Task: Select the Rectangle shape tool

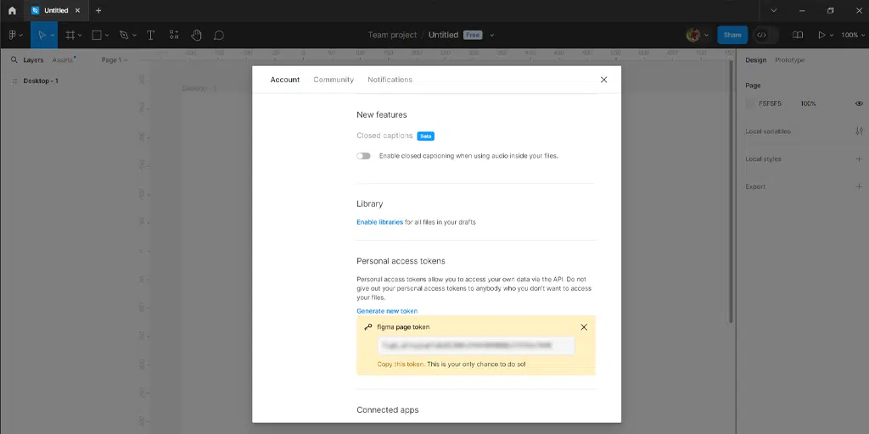Action: (97, 35)
